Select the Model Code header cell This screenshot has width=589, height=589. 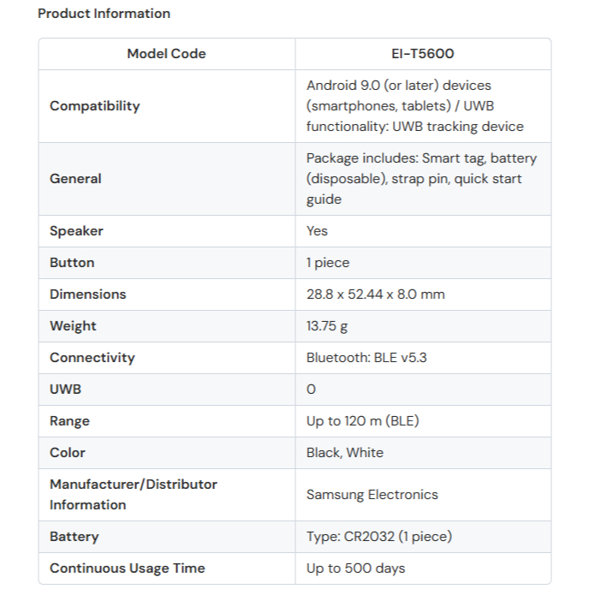[166, 54]
